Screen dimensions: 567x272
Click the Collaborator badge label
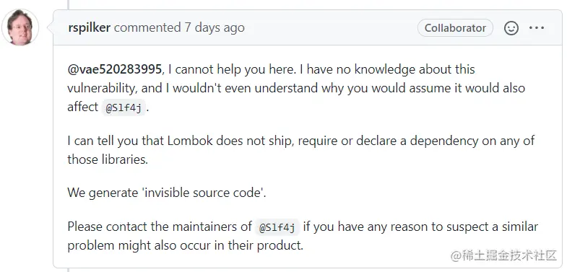(x=455, y=28)
